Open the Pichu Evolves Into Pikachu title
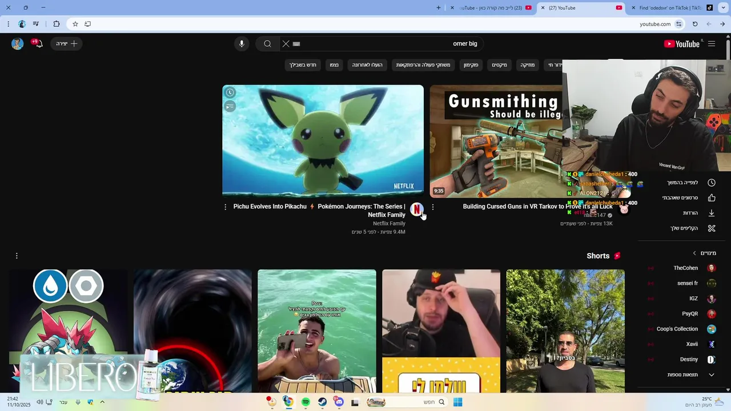Screen dimensions: 731x411 tap(319, 211)
